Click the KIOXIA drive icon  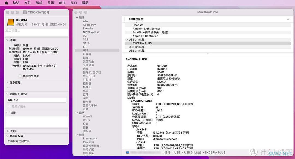coord(11,22)
